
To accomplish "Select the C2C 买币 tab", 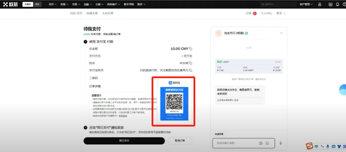I will (76, 13).
